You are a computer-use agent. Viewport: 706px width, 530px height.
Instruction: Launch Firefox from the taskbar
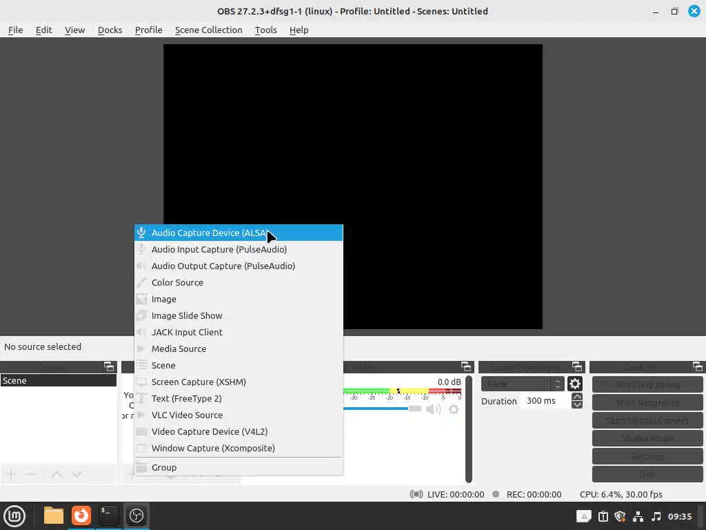pyautogui.click(x=81, y=516)
